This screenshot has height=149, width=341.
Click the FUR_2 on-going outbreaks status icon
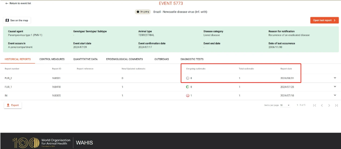pos(188,78)
